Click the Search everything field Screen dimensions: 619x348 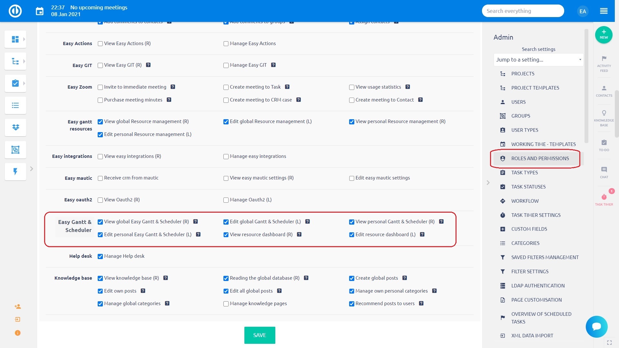(x=523, y=11)
